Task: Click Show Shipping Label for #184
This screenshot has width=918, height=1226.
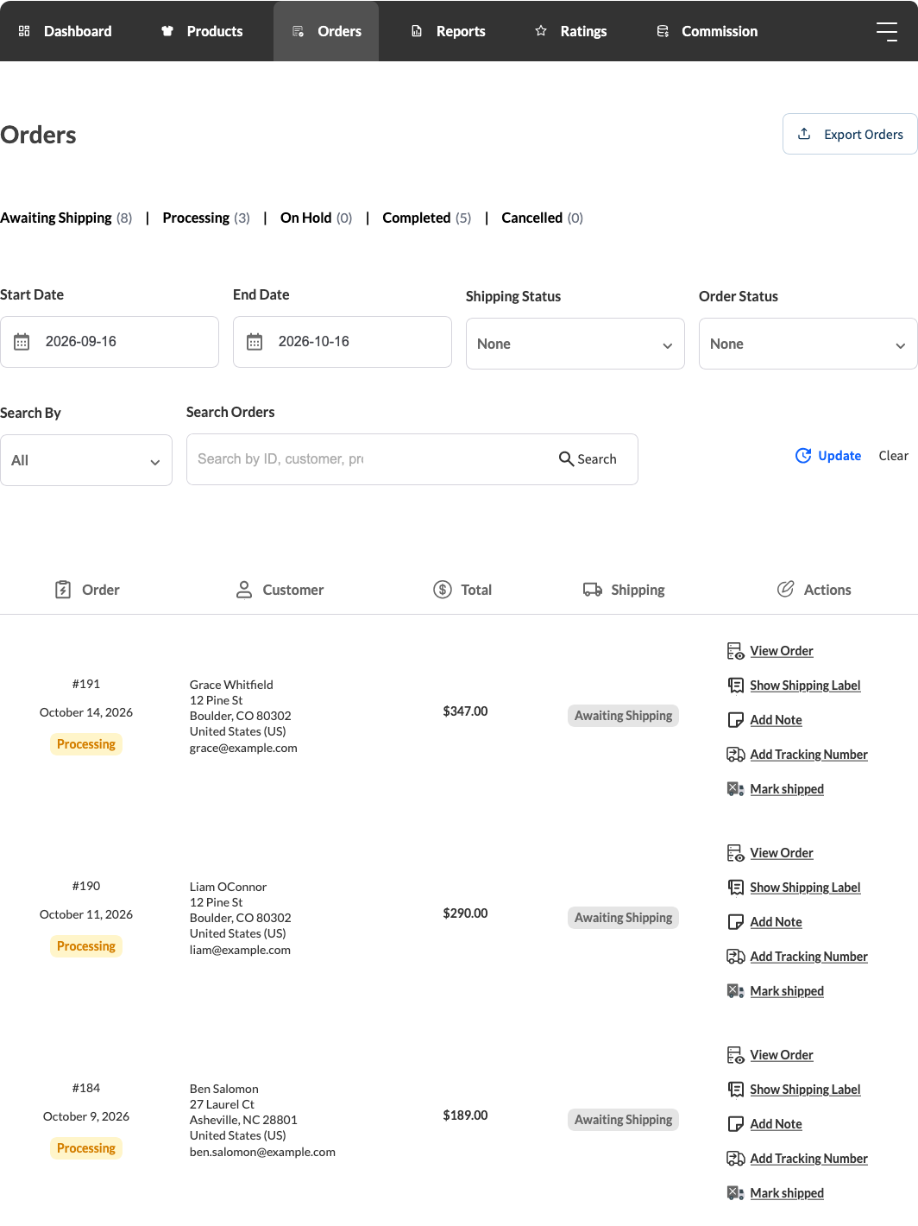Action: click(805, 1090)
